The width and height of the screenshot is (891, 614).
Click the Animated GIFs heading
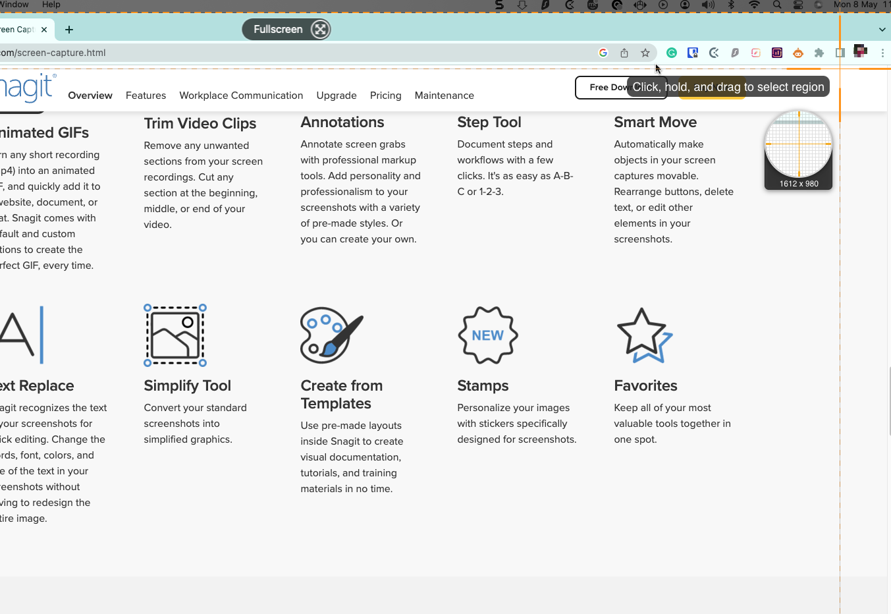tap(44, 133)
